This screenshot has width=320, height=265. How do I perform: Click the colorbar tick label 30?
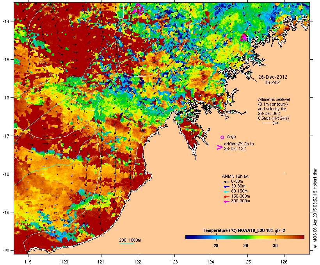[x=275, y=246]
